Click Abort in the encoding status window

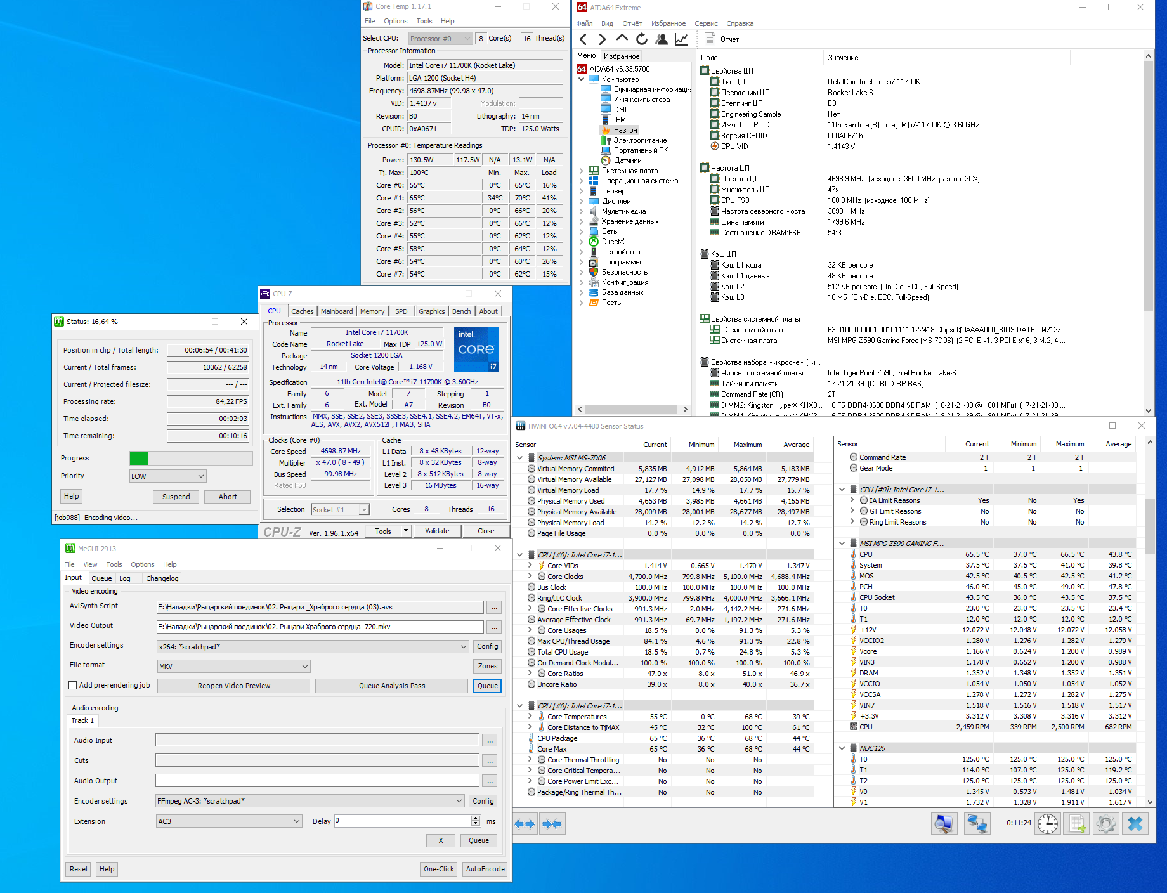[x=228, y=497]
